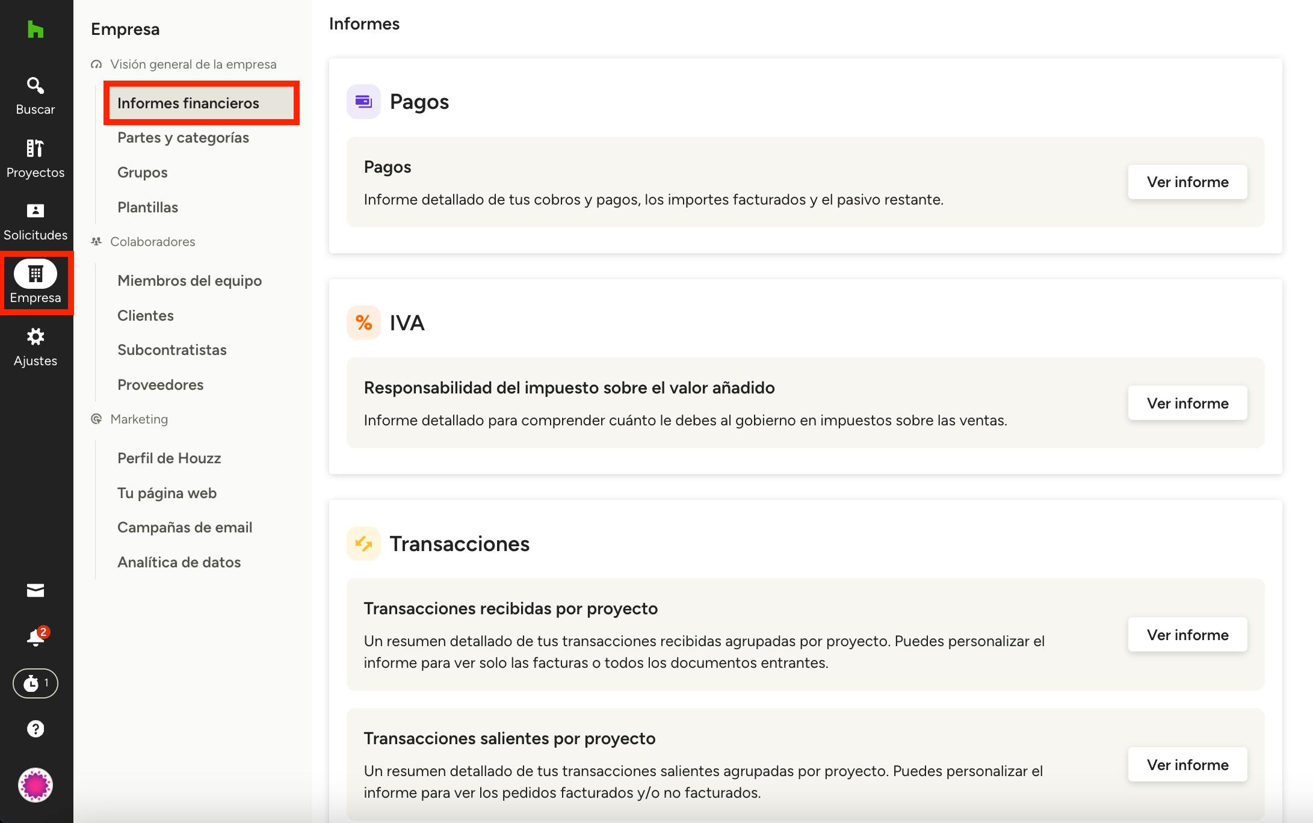
Task: Select Plantillas in the side menu
Action: pos(148,208)
